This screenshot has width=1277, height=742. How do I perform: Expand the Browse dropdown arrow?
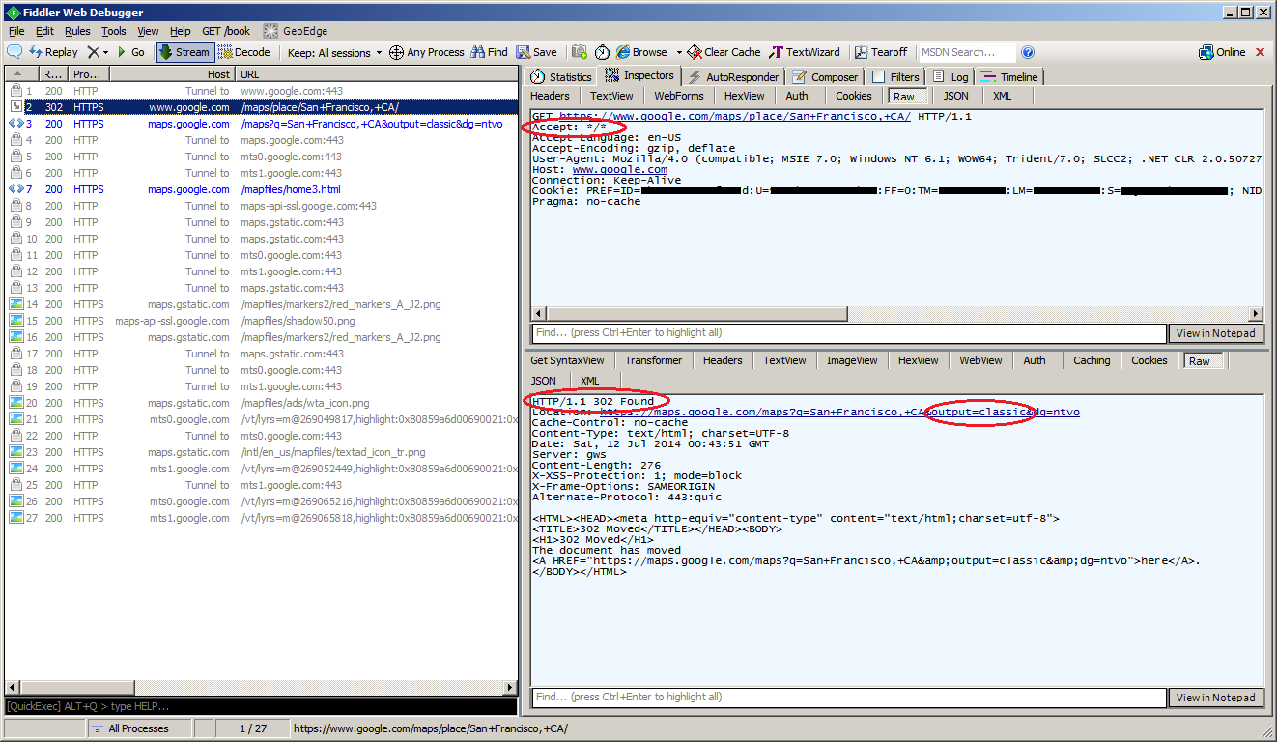678,52
